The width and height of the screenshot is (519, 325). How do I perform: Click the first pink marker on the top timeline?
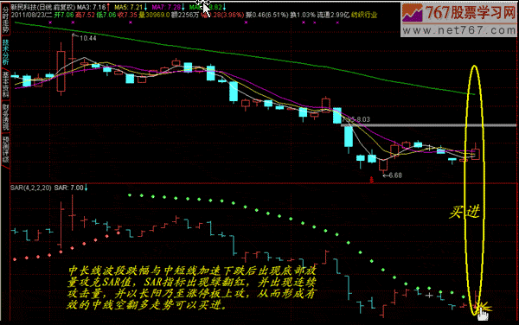50,22
